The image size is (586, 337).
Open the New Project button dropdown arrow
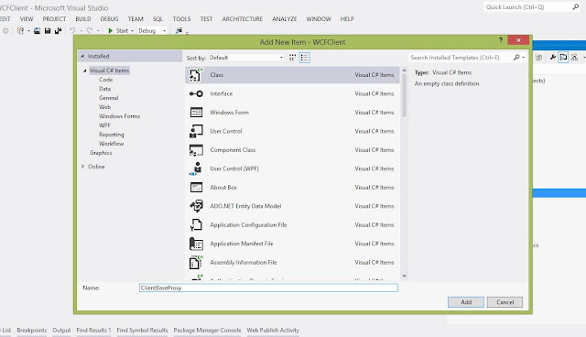point(28,31)
